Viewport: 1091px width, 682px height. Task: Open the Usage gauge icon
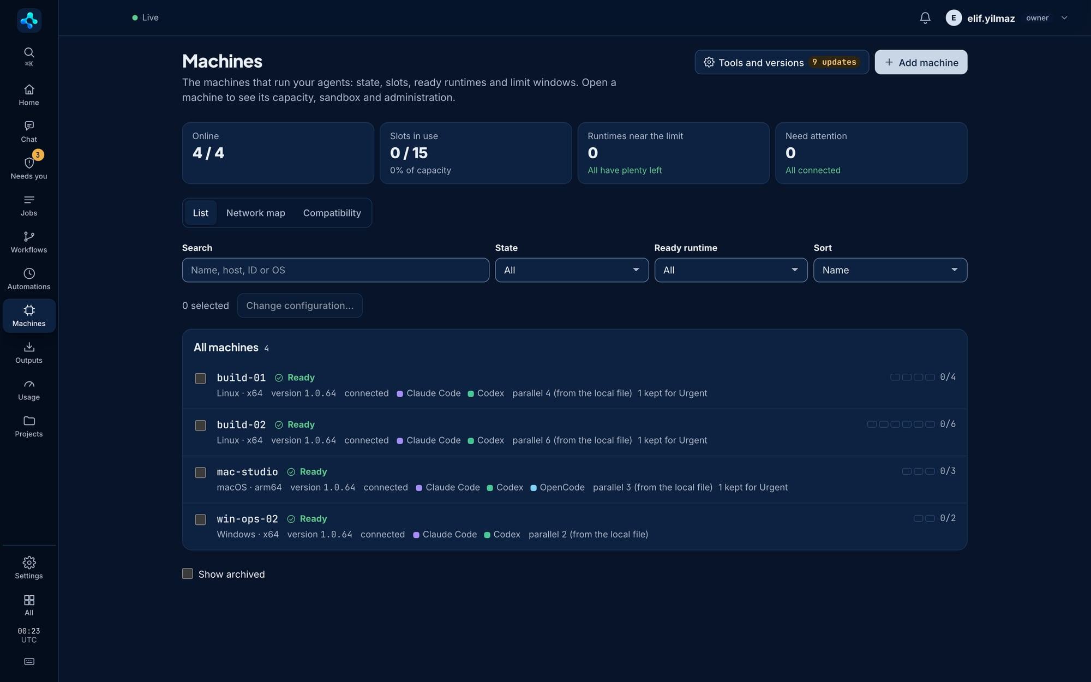29,384
